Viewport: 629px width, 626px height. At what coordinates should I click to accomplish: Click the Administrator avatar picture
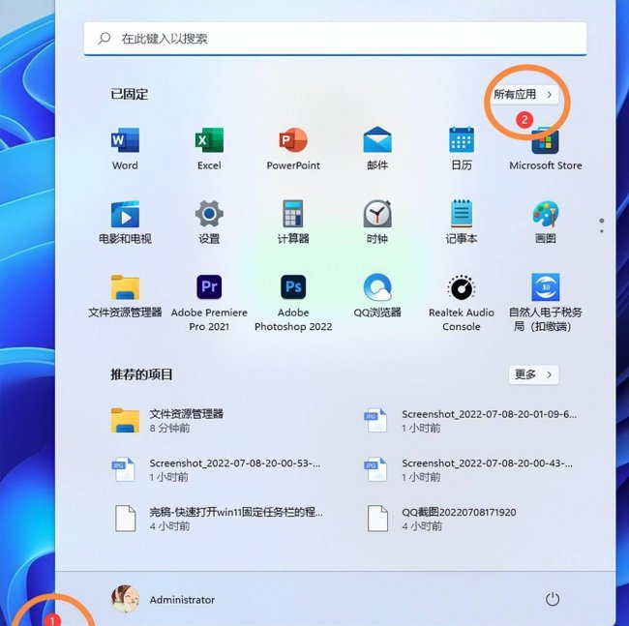click(x=125, y=599)
